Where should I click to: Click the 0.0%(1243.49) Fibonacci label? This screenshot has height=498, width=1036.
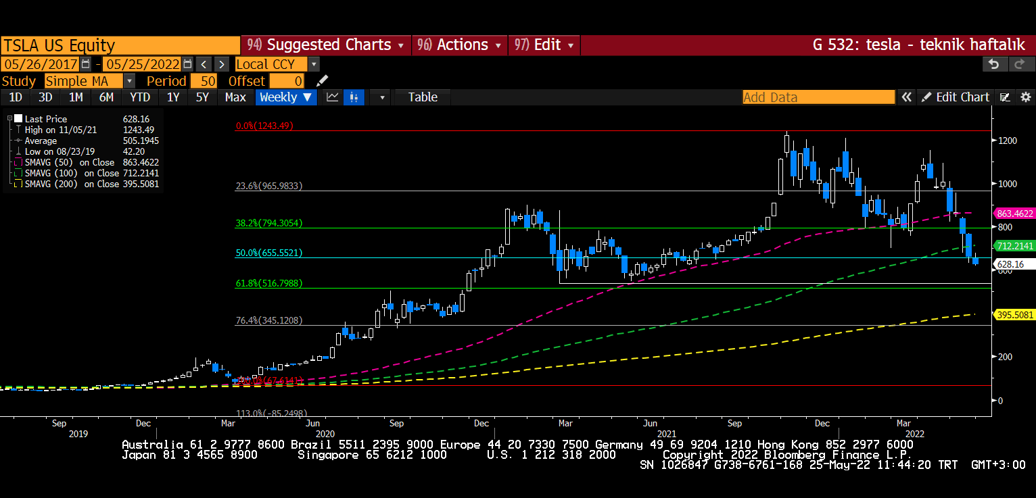click(264, 126)
